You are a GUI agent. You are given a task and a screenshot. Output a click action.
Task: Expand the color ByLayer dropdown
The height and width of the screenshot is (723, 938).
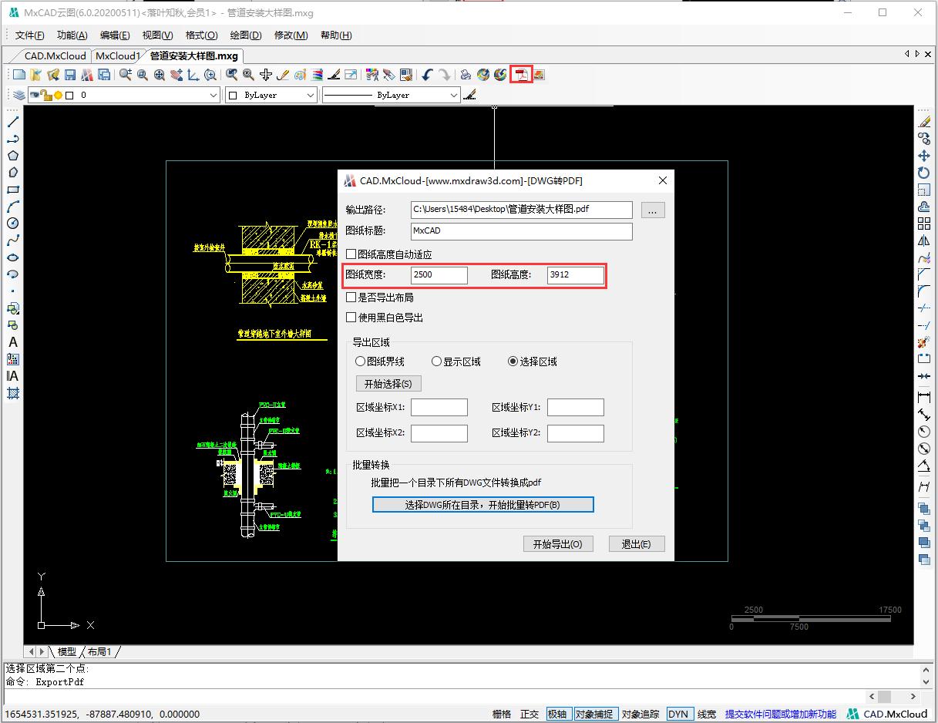pos(311,95)
